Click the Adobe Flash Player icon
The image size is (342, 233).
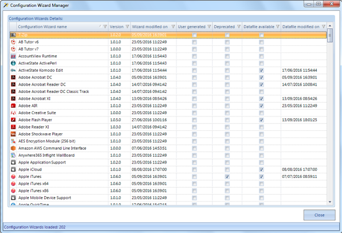coord(13,120)
